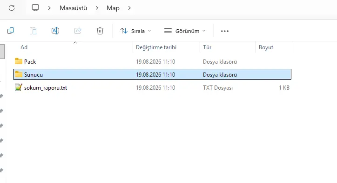
Task: Click the This PC monitor icon
Action: 35,8
